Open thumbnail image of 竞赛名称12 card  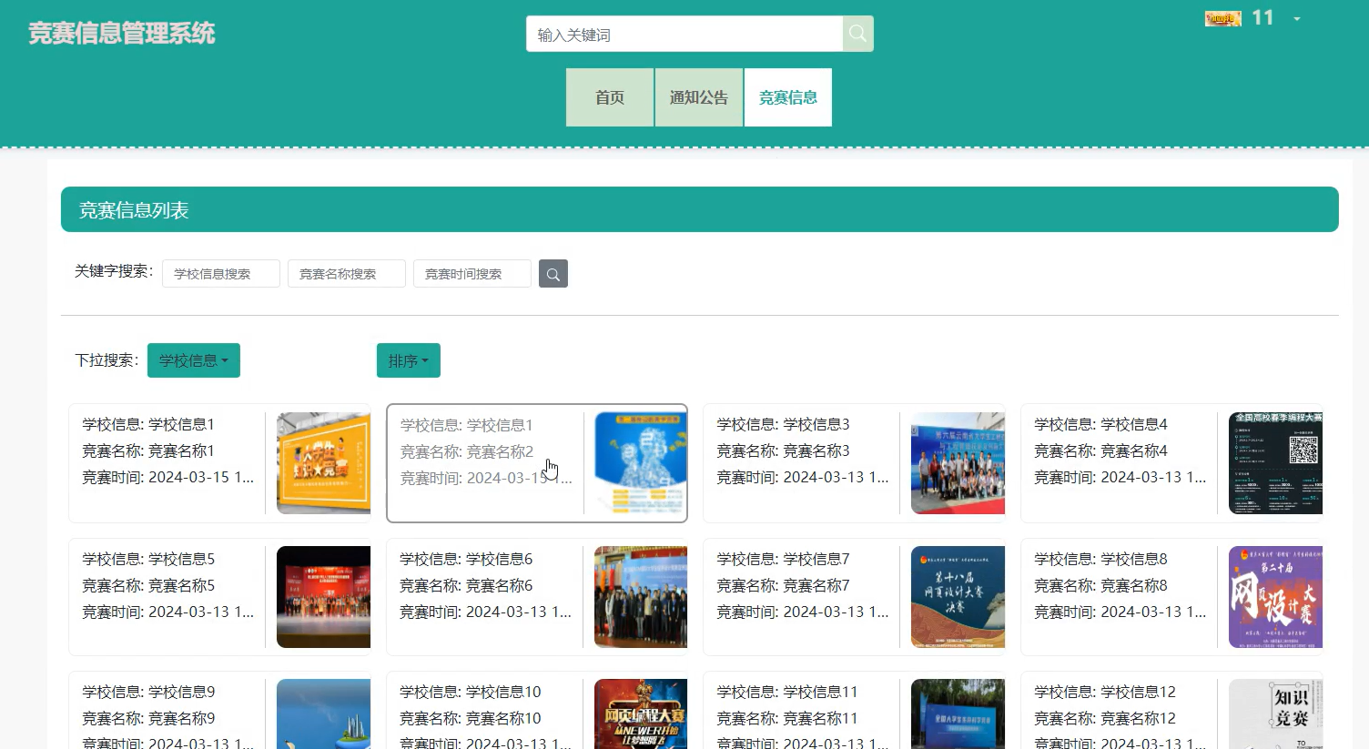[1275, 714]
